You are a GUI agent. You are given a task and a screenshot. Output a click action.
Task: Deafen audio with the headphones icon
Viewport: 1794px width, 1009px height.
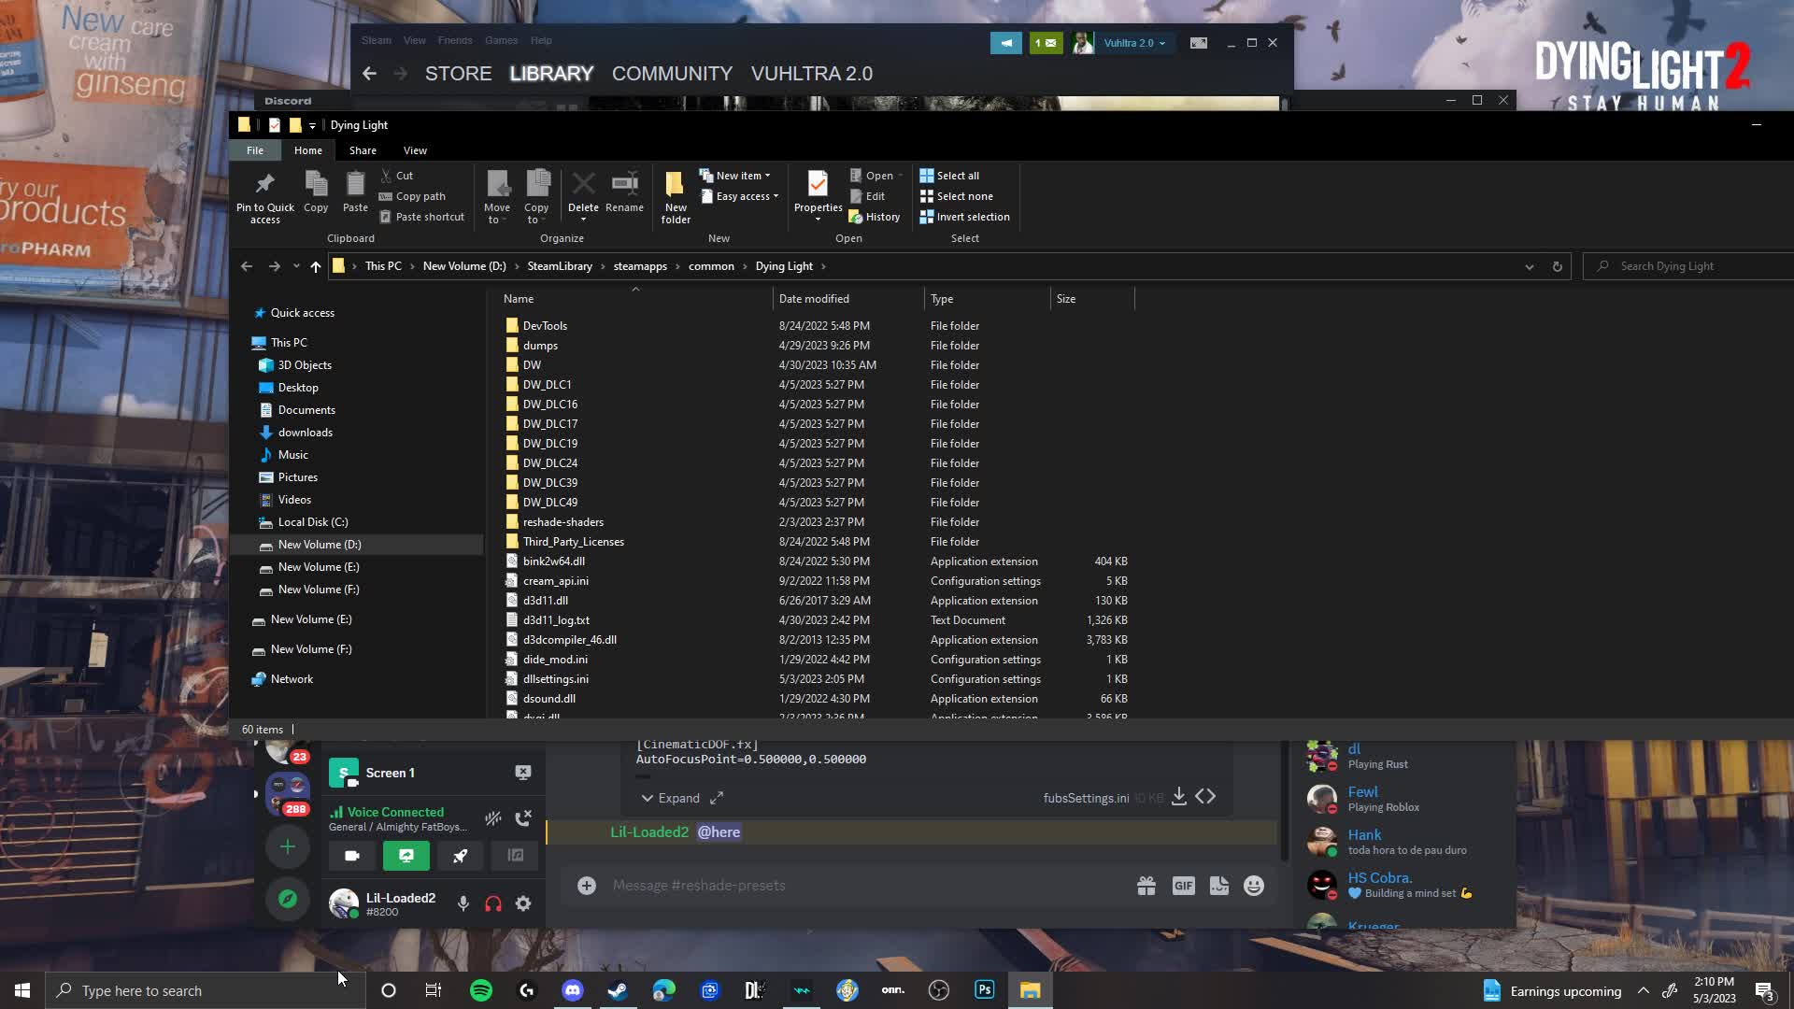492,903
